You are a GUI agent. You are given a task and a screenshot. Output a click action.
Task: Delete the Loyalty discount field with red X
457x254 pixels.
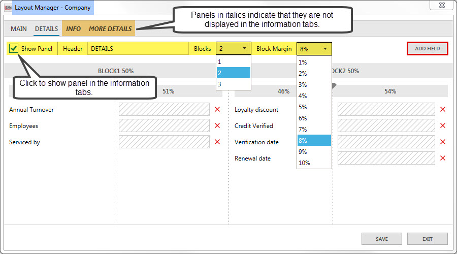coord(442,110)
